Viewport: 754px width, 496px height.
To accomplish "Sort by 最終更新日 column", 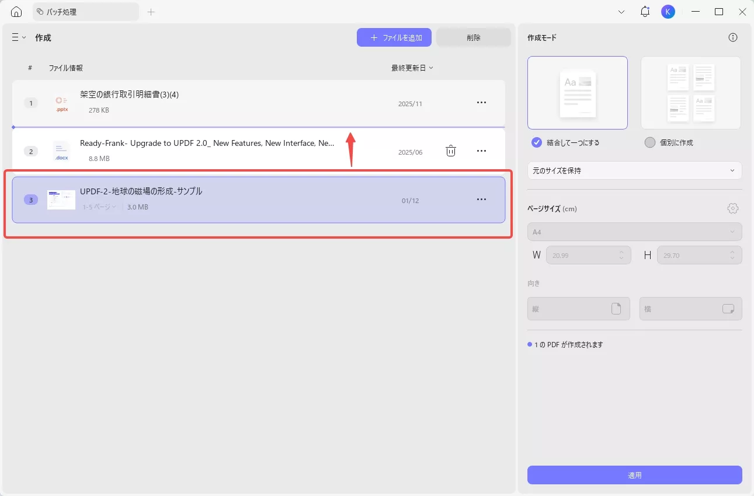I will point(412,68).
